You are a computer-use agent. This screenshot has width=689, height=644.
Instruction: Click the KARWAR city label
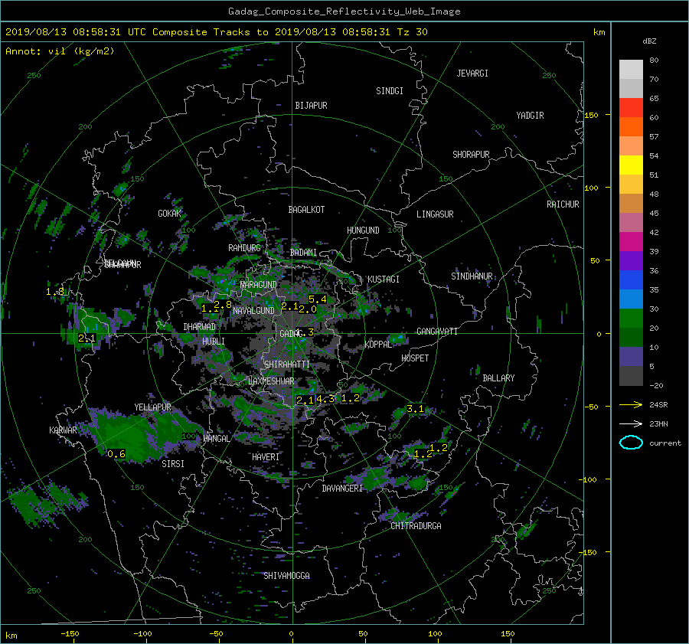(x=63, y=430)
